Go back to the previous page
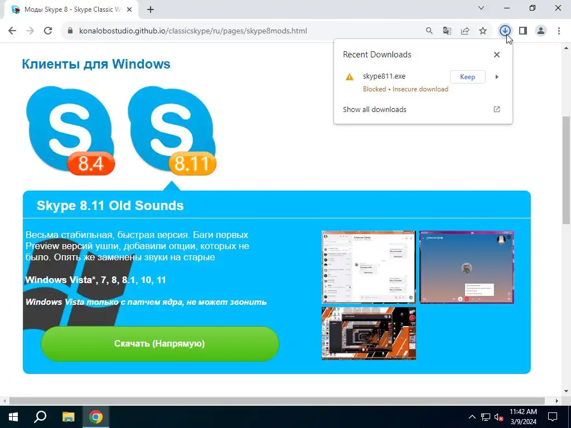This screenshot has height=428, width=571. click(12, 31)
